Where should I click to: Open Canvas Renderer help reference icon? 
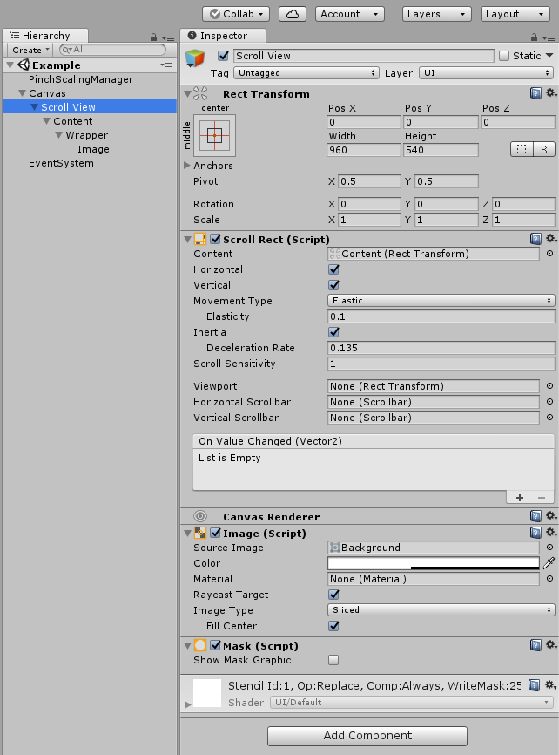pos(535,516)
